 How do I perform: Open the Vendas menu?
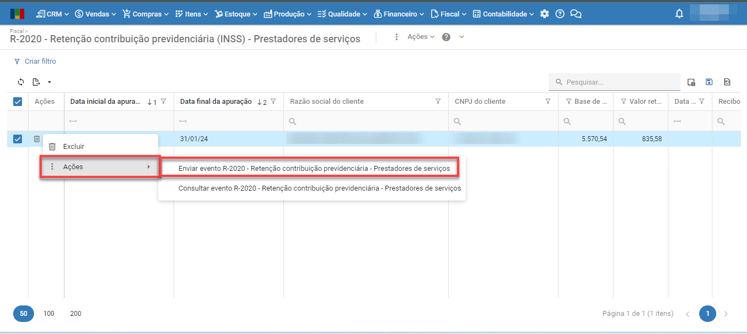96,14
